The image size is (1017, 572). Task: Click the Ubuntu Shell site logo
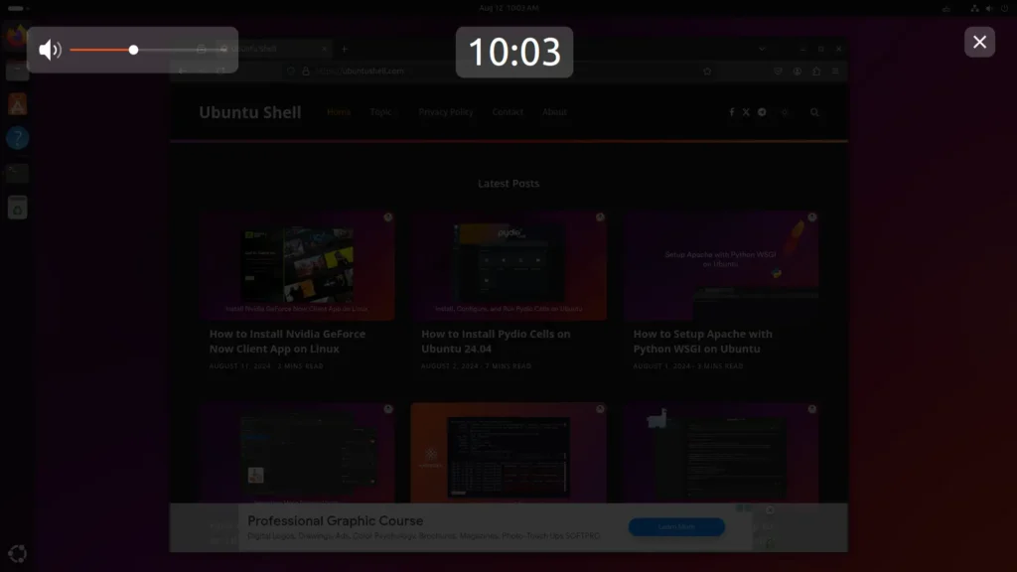[249, 112]
